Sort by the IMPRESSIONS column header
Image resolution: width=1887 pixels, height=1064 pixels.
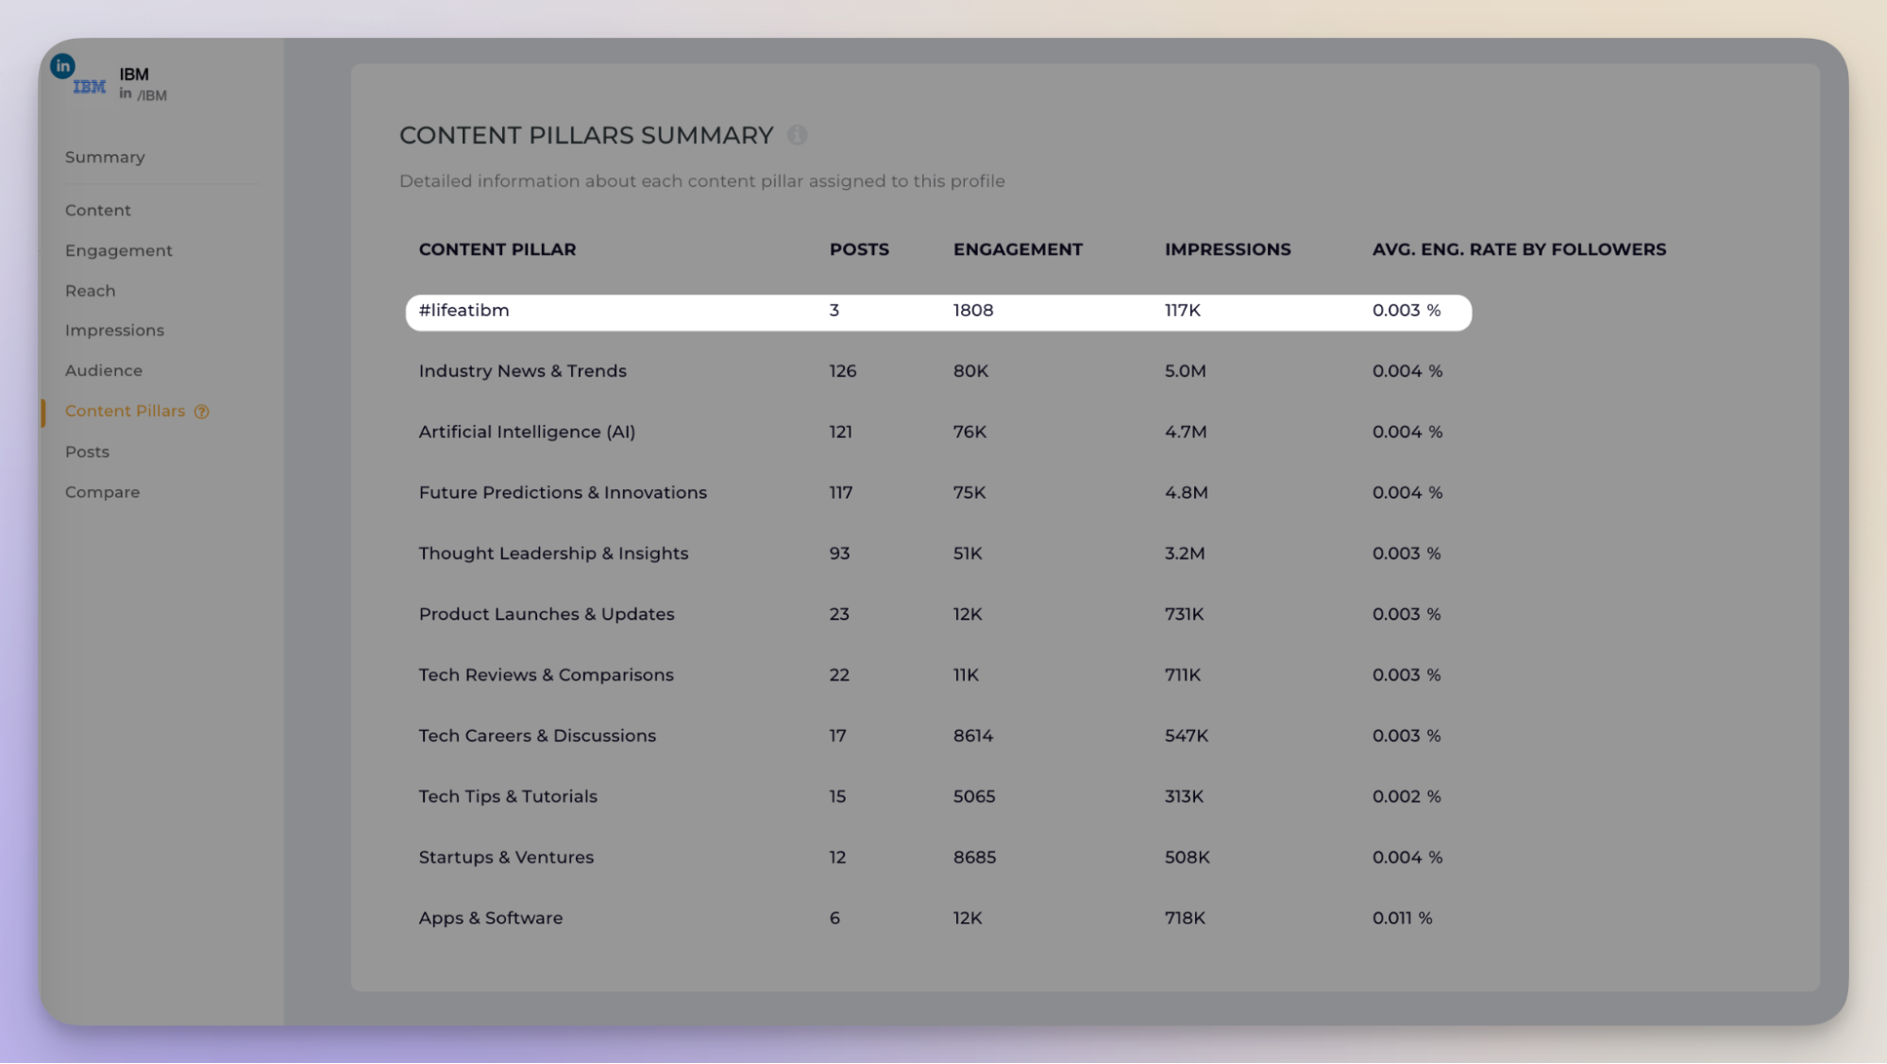[1227, 250]
